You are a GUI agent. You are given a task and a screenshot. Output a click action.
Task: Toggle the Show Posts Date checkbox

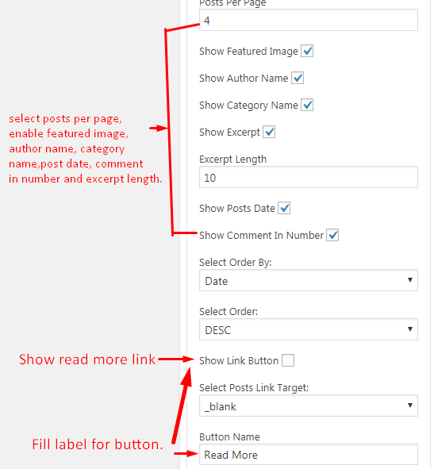(284, 208)
